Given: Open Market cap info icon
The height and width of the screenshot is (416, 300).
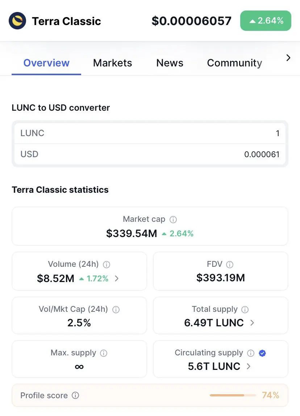Looking at the screenshot, I should pyautogui.click(x=173, y=219).
